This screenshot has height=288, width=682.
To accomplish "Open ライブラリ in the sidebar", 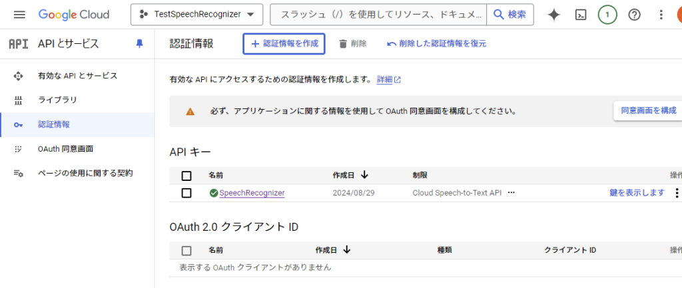I will click(57, 100).
